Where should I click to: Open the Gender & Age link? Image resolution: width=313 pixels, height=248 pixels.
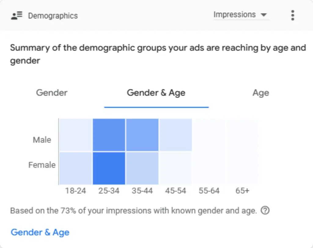pos(40,232)
